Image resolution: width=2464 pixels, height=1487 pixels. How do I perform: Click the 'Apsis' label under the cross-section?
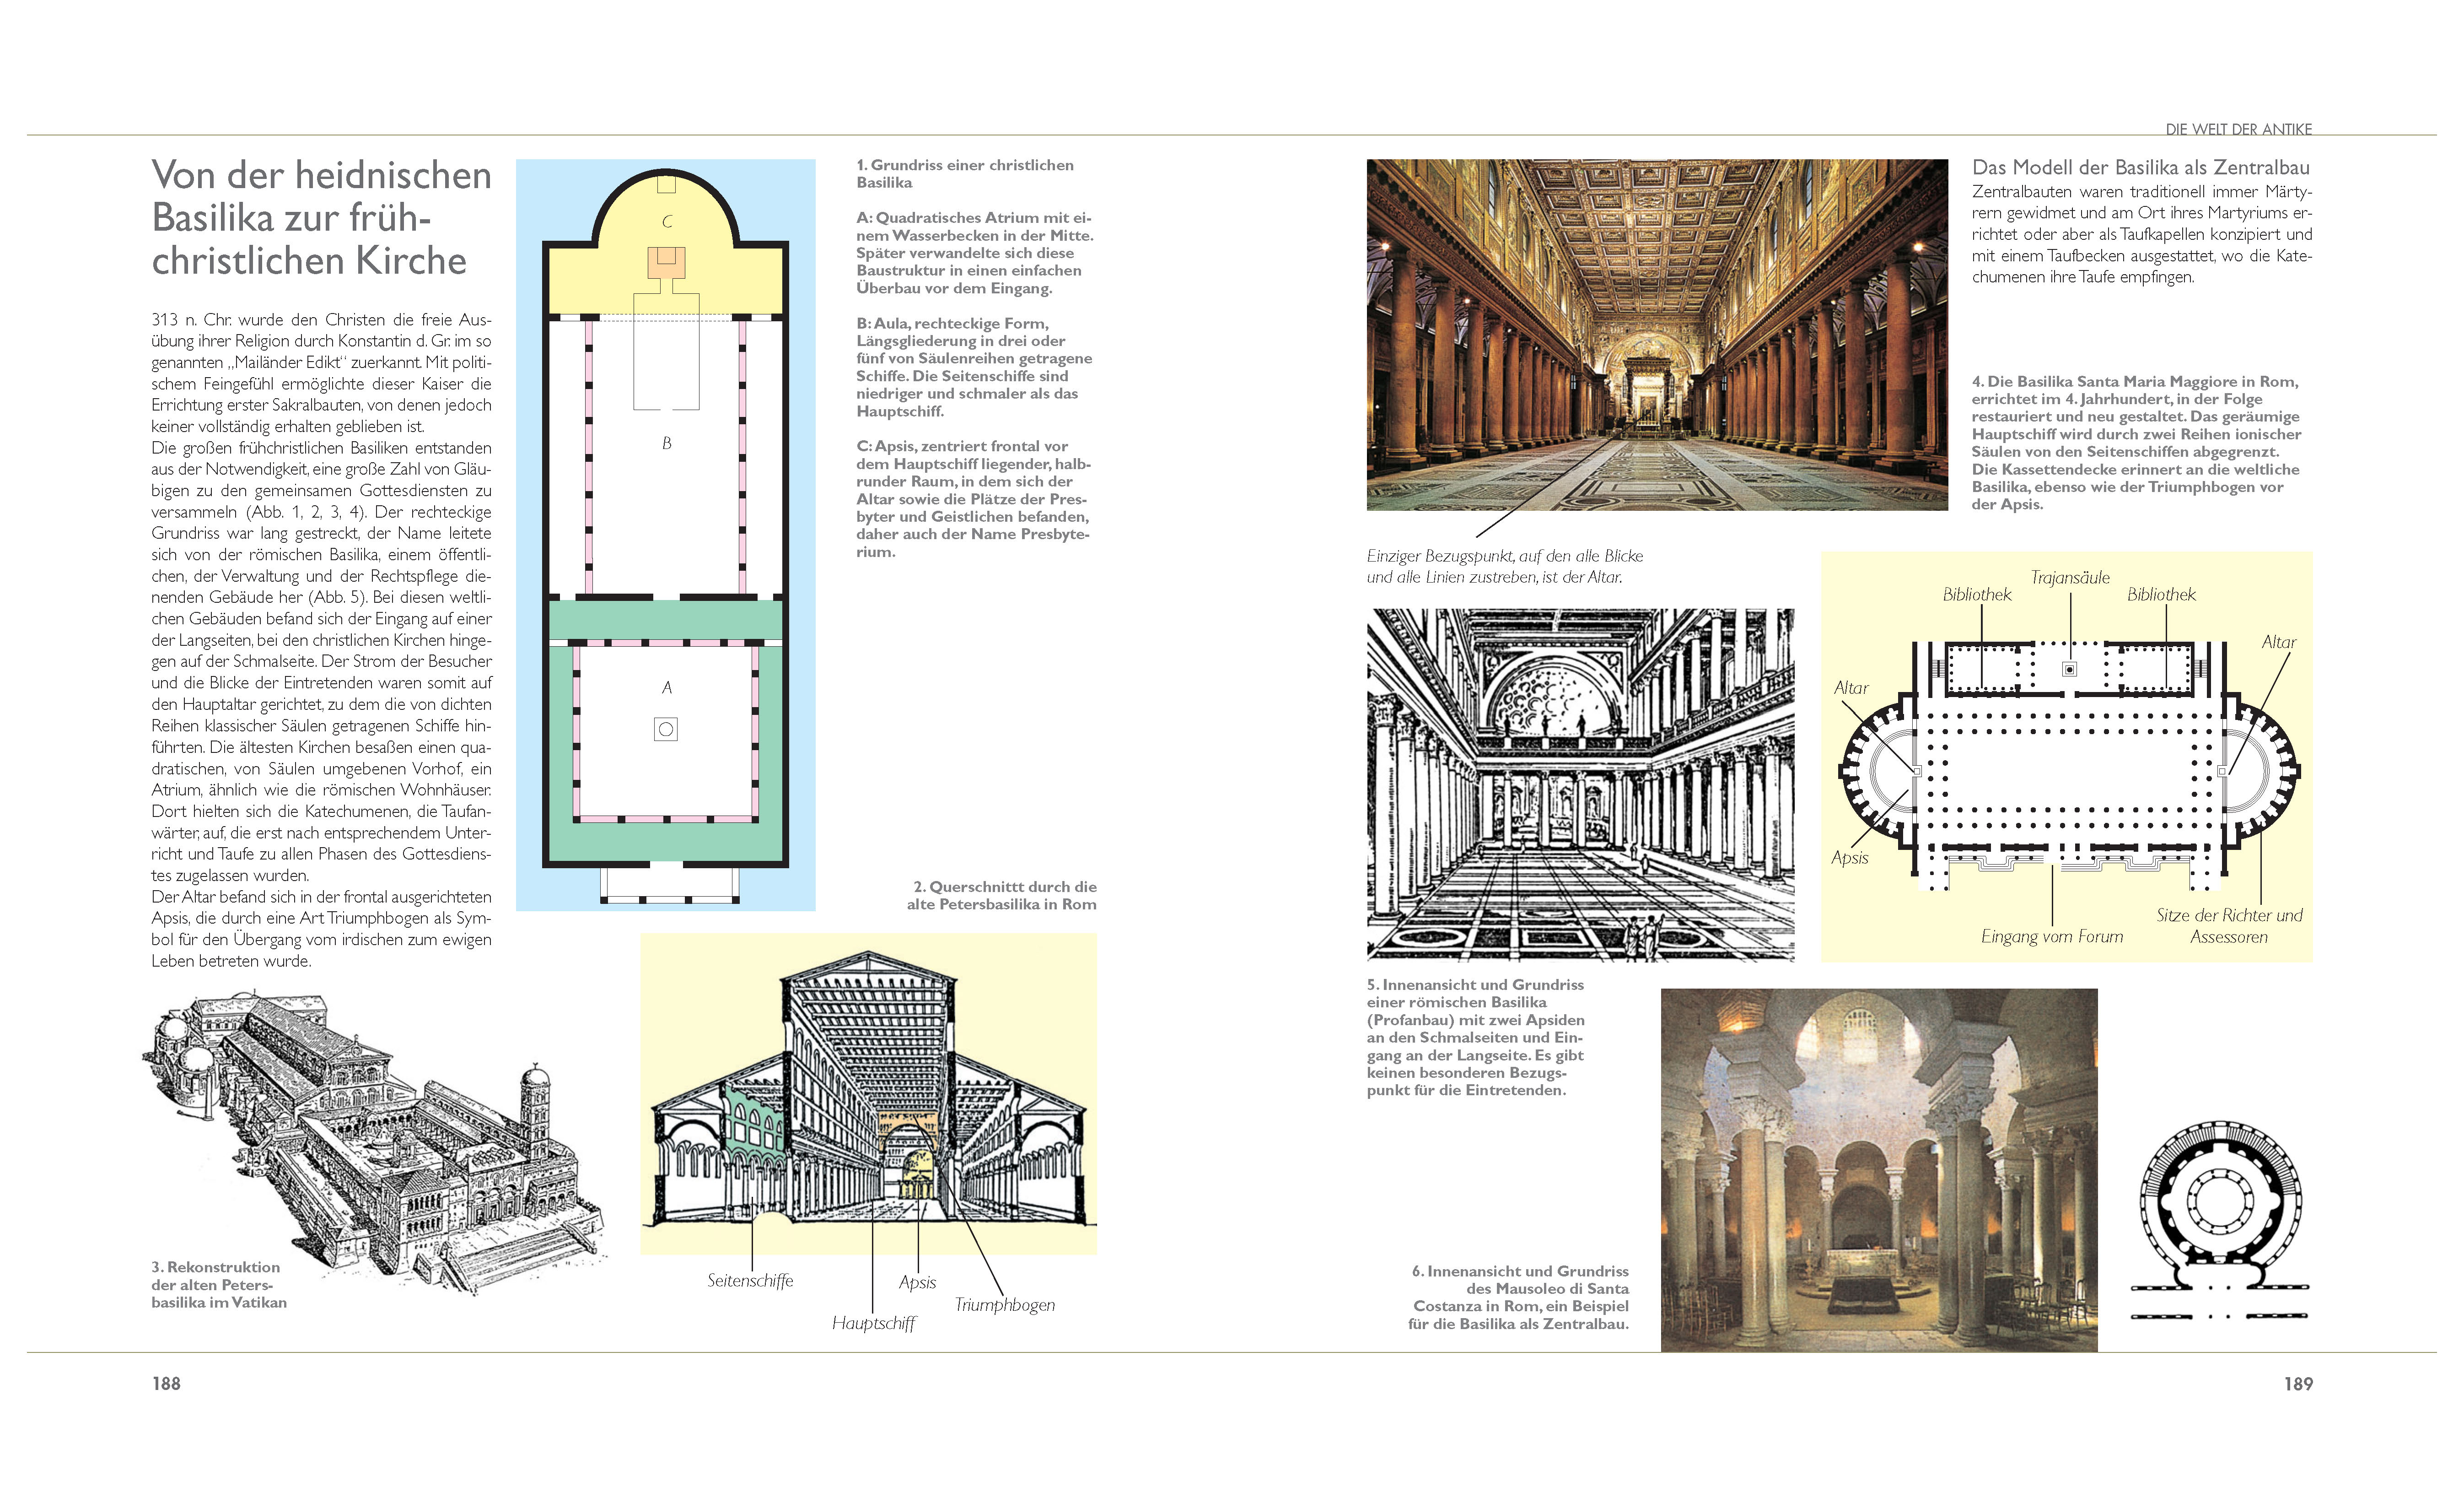pos(917,1283)
